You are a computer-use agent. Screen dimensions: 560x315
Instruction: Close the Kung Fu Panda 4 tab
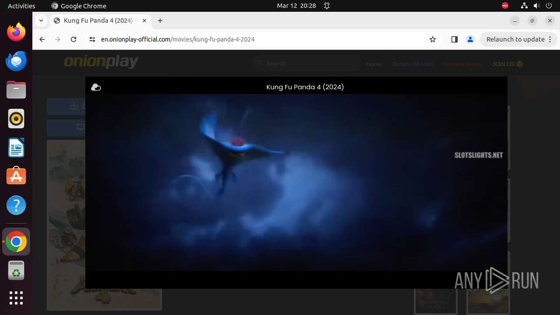[144, 21]
